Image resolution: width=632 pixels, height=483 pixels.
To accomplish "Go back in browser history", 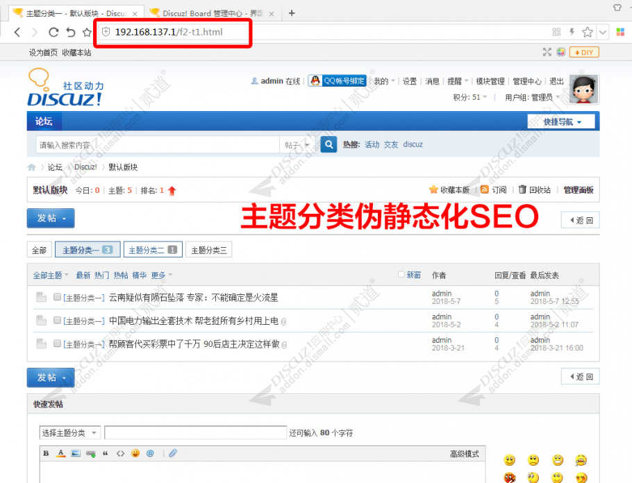I will coord(17,32).
